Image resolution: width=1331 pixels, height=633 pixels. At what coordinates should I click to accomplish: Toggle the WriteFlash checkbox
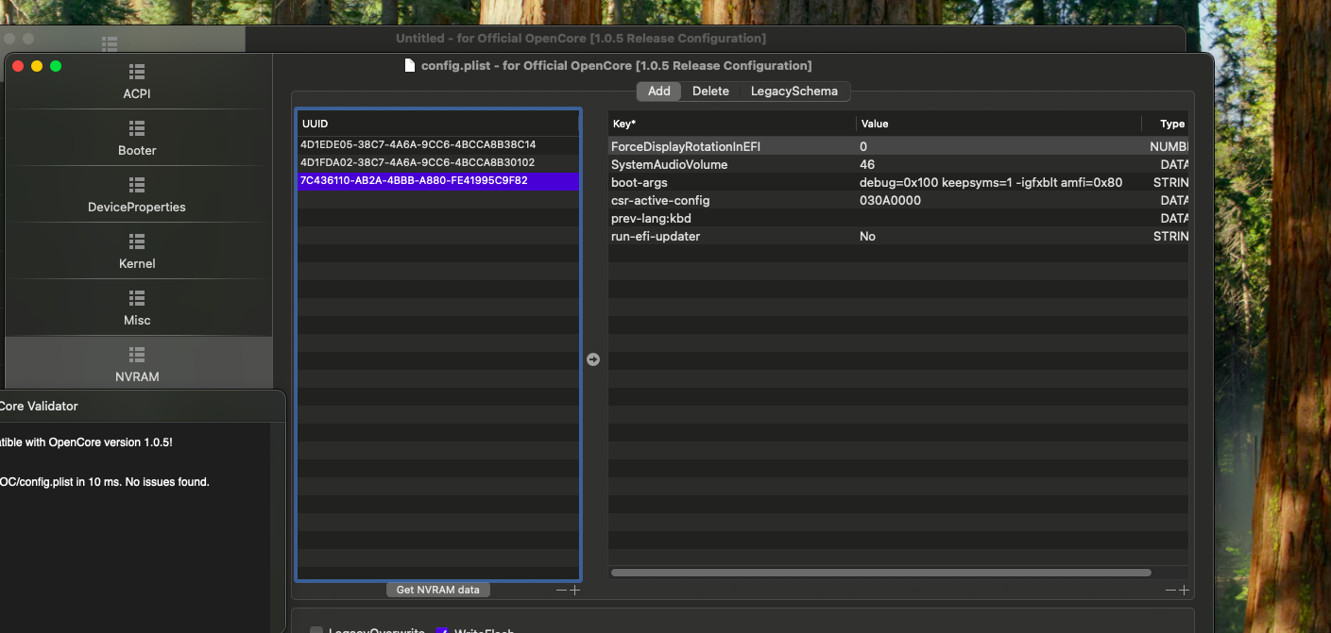[x=442, y=630]
